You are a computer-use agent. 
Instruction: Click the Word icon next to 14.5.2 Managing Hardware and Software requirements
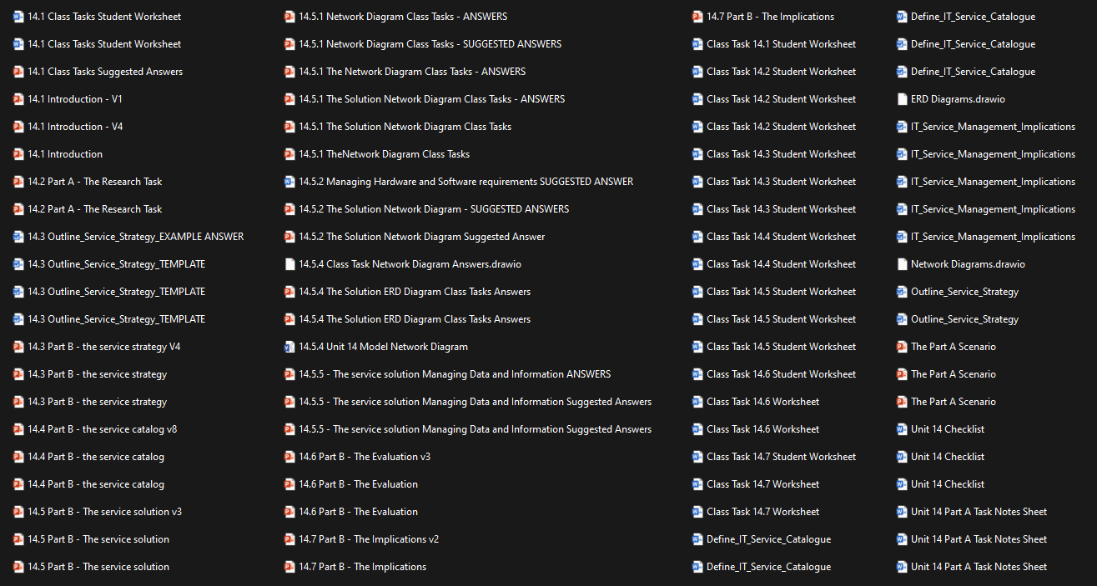click(x=289, y=181)
